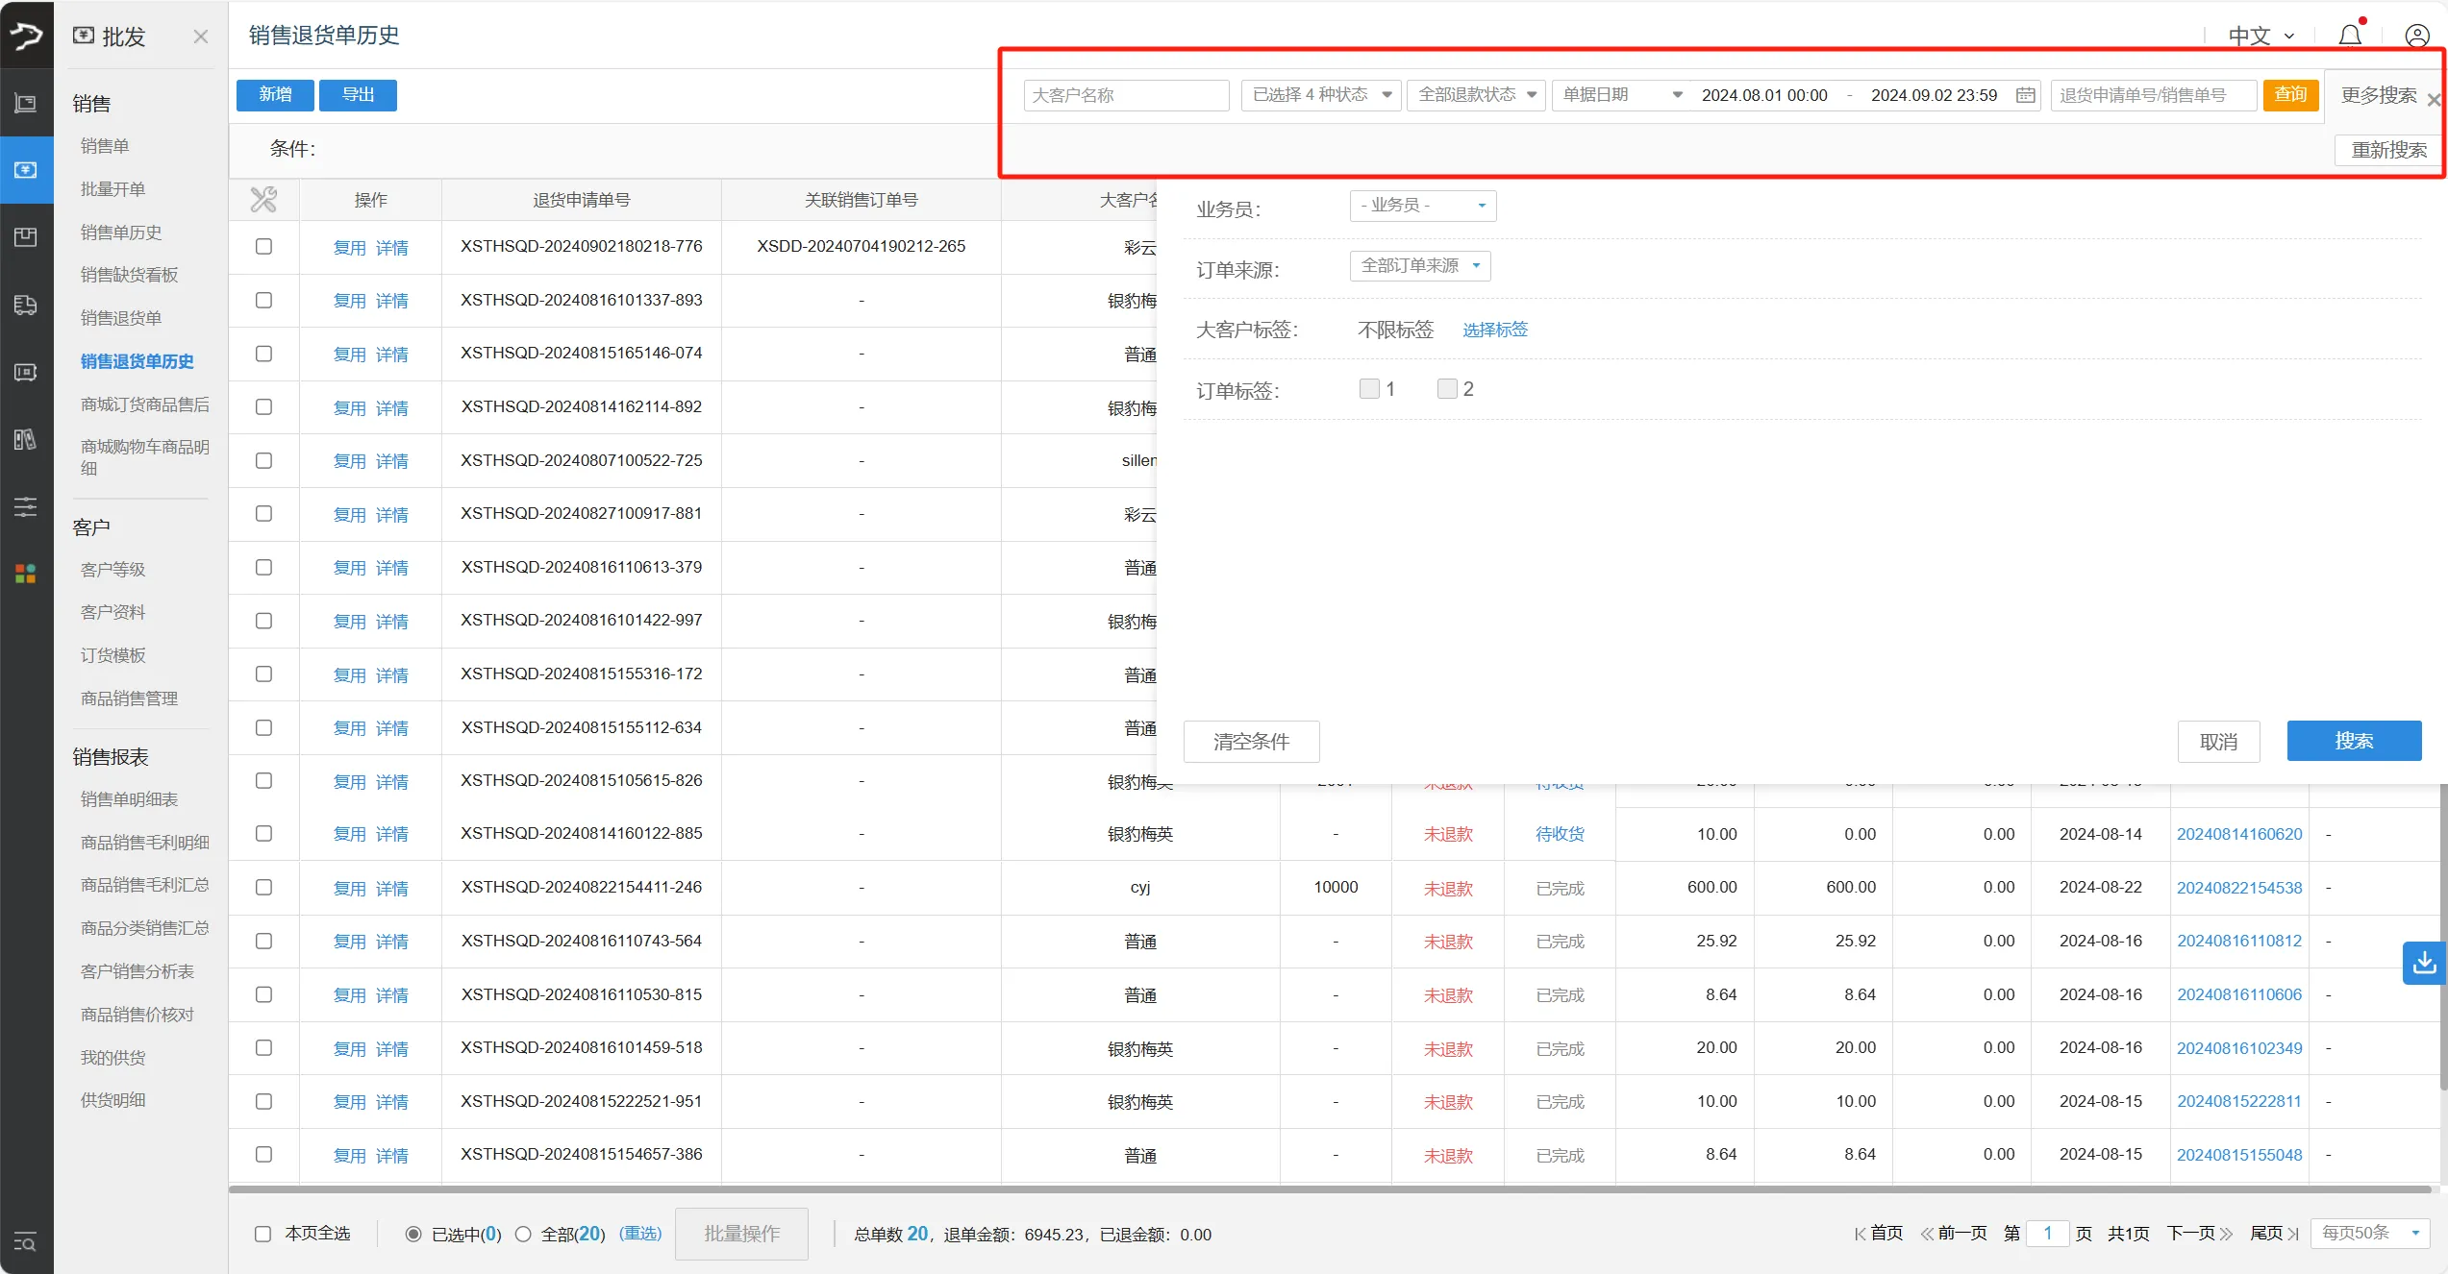Click the blue download floating icon
This screenshot has width=2448, height=1274.
click(2424, 962)
